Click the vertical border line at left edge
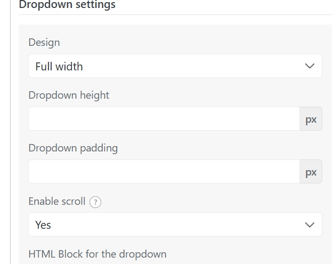Viewport: 334px width, 264px height. (x=10, y=133)
